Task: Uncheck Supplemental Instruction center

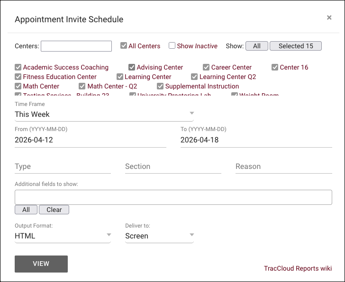Action: tap(160, 86)
